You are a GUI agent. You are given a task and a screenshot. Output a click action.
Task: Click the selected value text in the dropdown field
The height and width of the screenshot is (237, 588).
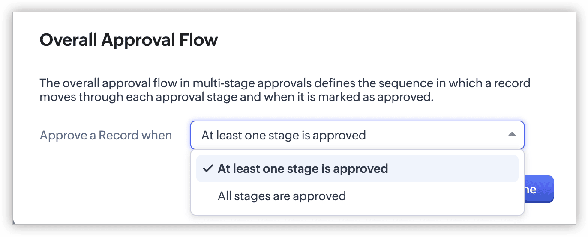tap(284, 136)
